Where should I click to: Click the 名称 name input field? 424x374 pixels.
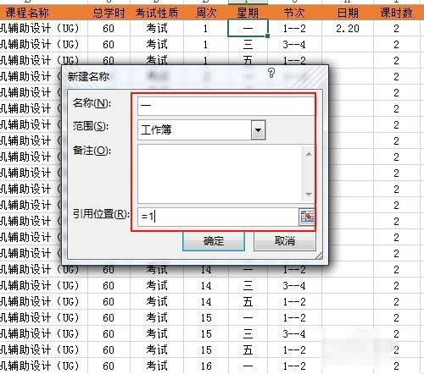pyautogui.click(x=226, y=106)
